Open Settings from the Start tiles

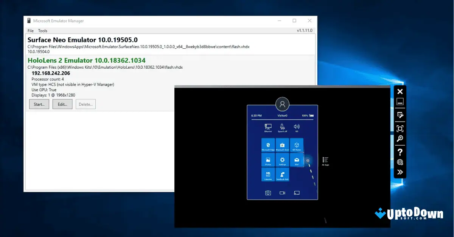coord(282,160)
